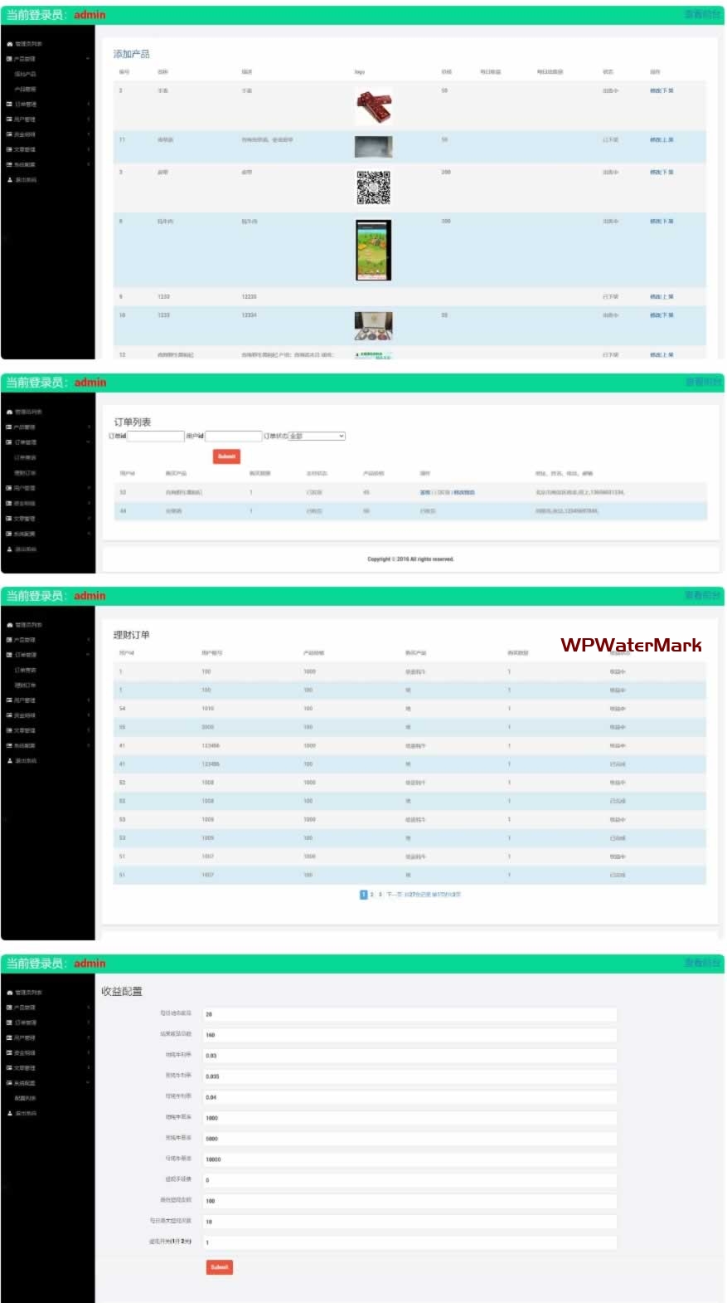
Task: Click 订单管理 sidebar icon on 添加产品 page
Action: pos(9,105)
